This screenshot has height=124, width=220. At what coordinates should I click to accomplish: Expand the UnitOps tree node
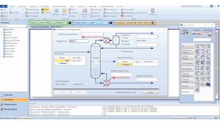1,32
